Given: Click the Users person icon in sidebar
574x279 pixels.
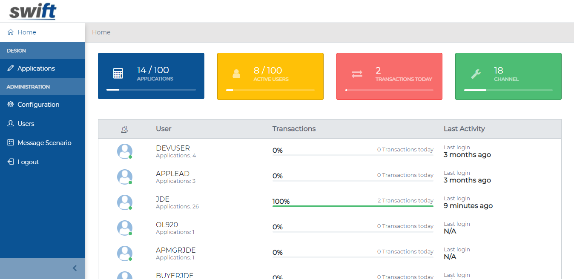Looking at the screenshot, I should click(9, 123).
